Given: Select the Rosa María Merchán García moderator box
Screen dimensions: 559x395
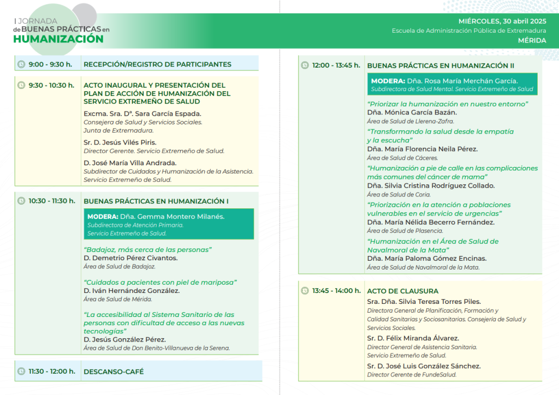Looking at the screenshot, I should (452, 84).
